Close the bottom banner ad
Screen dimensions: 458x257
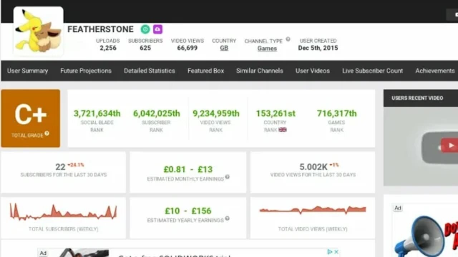click(336, 252)
